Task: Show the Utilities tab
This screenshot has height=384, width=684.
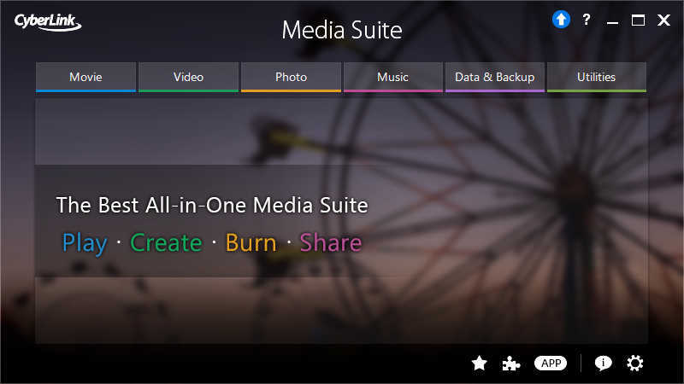Action: tap(596, 77)
